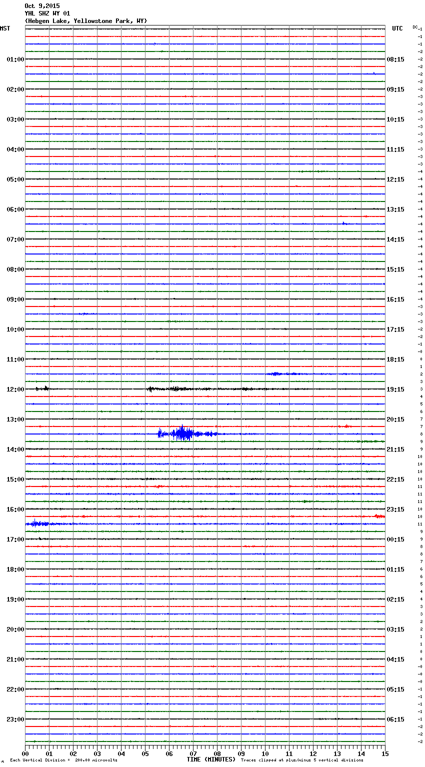Click the 12:15 UTC time label
Image resolution: width=425 pixels, height=767 pixels.
pyautogui.click(x=395, y=179)
